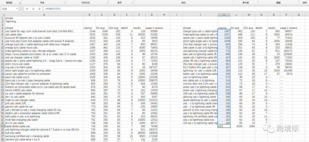The image size is (309, 142).
Task: Open the 对齐方式 group dialog launcher
Action: click(107, 3)
